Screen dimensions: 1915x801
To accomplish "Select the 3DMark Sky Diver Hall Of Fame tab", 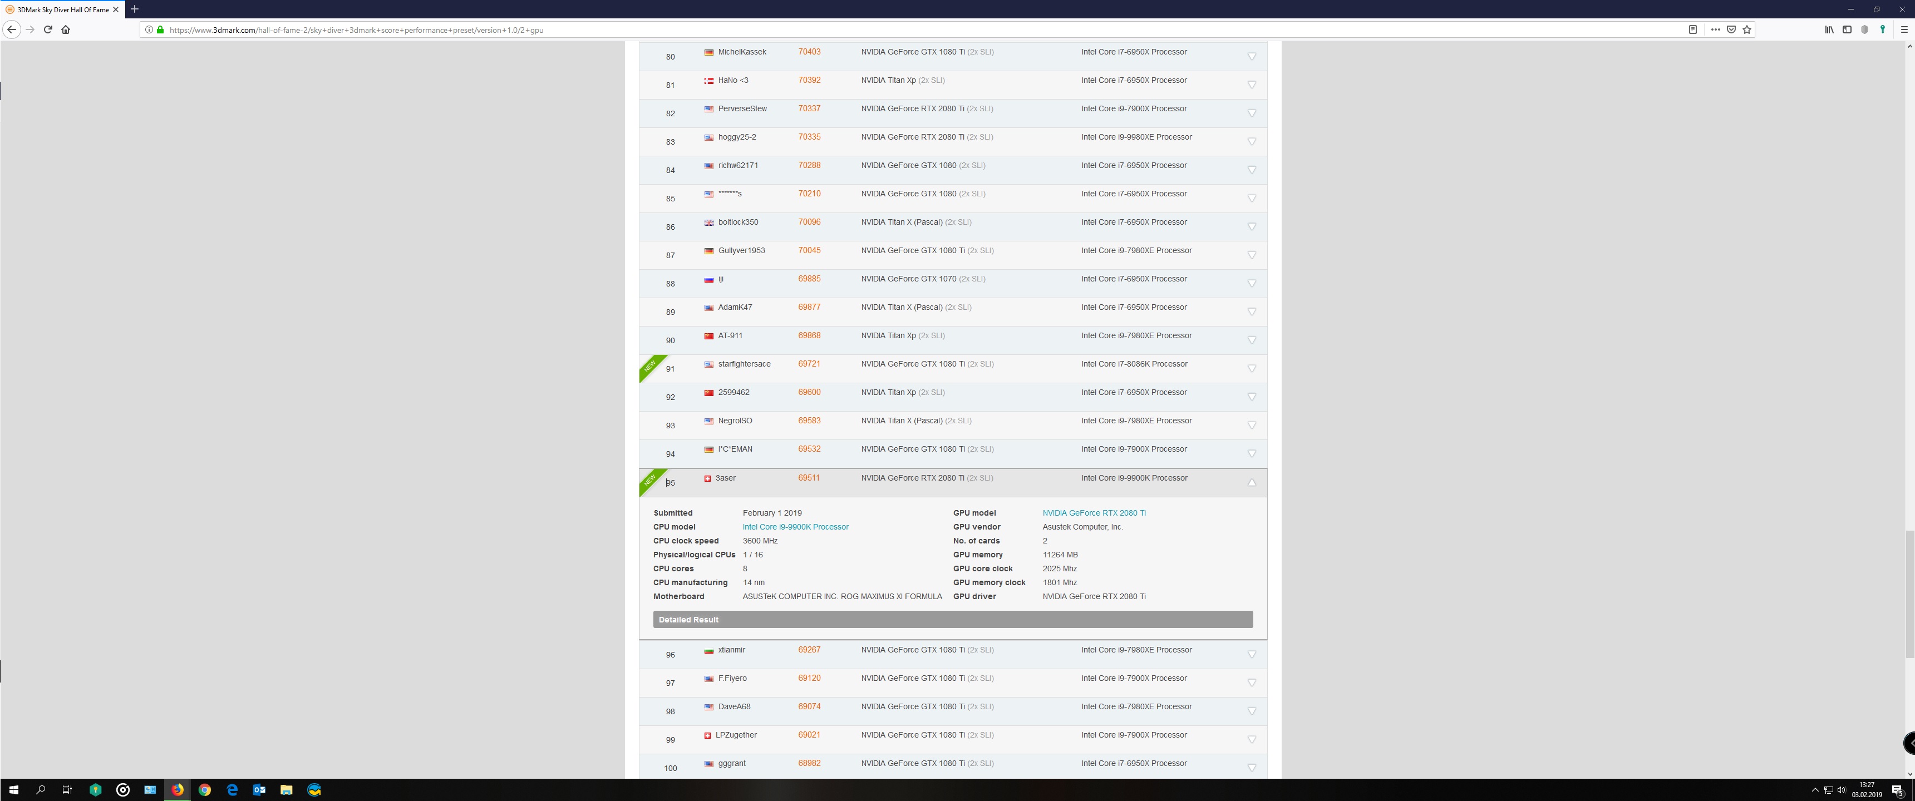I will coord(62,9).
